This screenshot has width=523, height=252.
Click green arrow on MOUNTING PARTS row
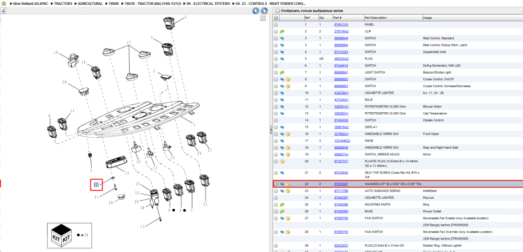[x=282, y=205]
